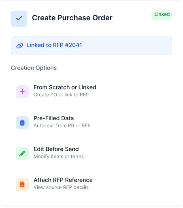
Task: Click the RFP #2041 number text
Action: click(x=68, y=45)
